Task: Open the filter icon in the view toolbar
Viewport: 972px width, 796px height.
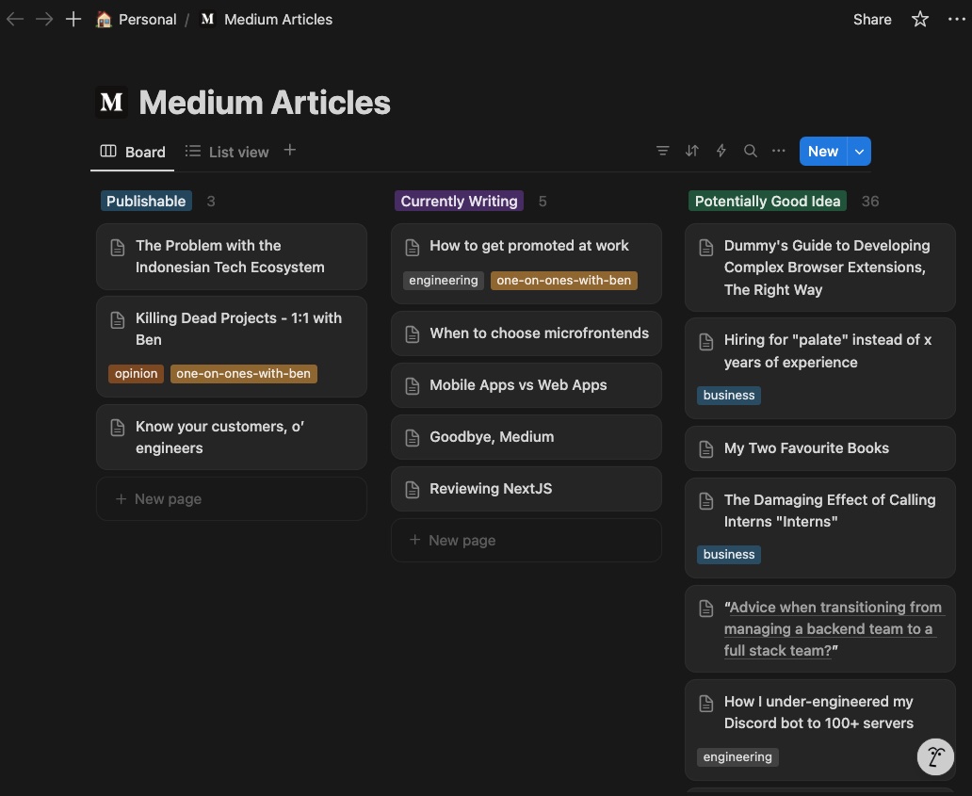Action: click(663, 151)
